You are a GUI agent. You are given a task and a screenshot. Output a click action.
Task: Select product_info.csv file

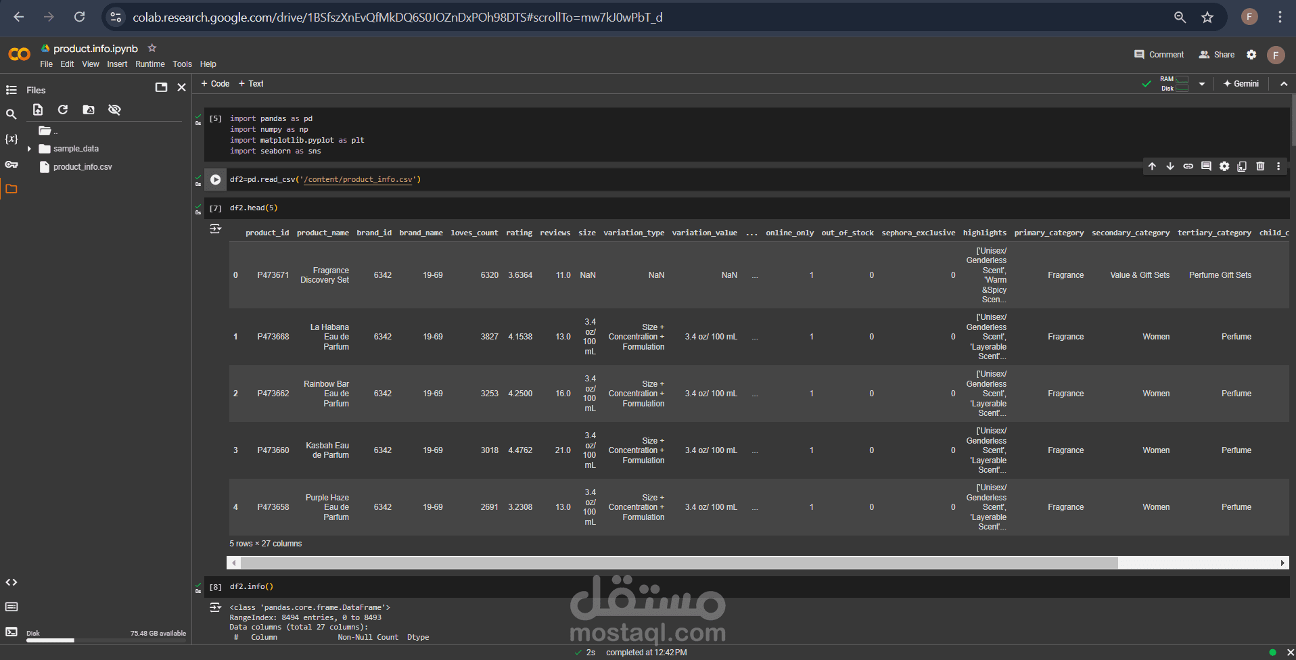coord(83,167)
